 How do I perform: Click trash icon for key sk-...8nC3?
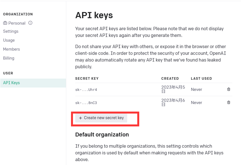[229, 103]
